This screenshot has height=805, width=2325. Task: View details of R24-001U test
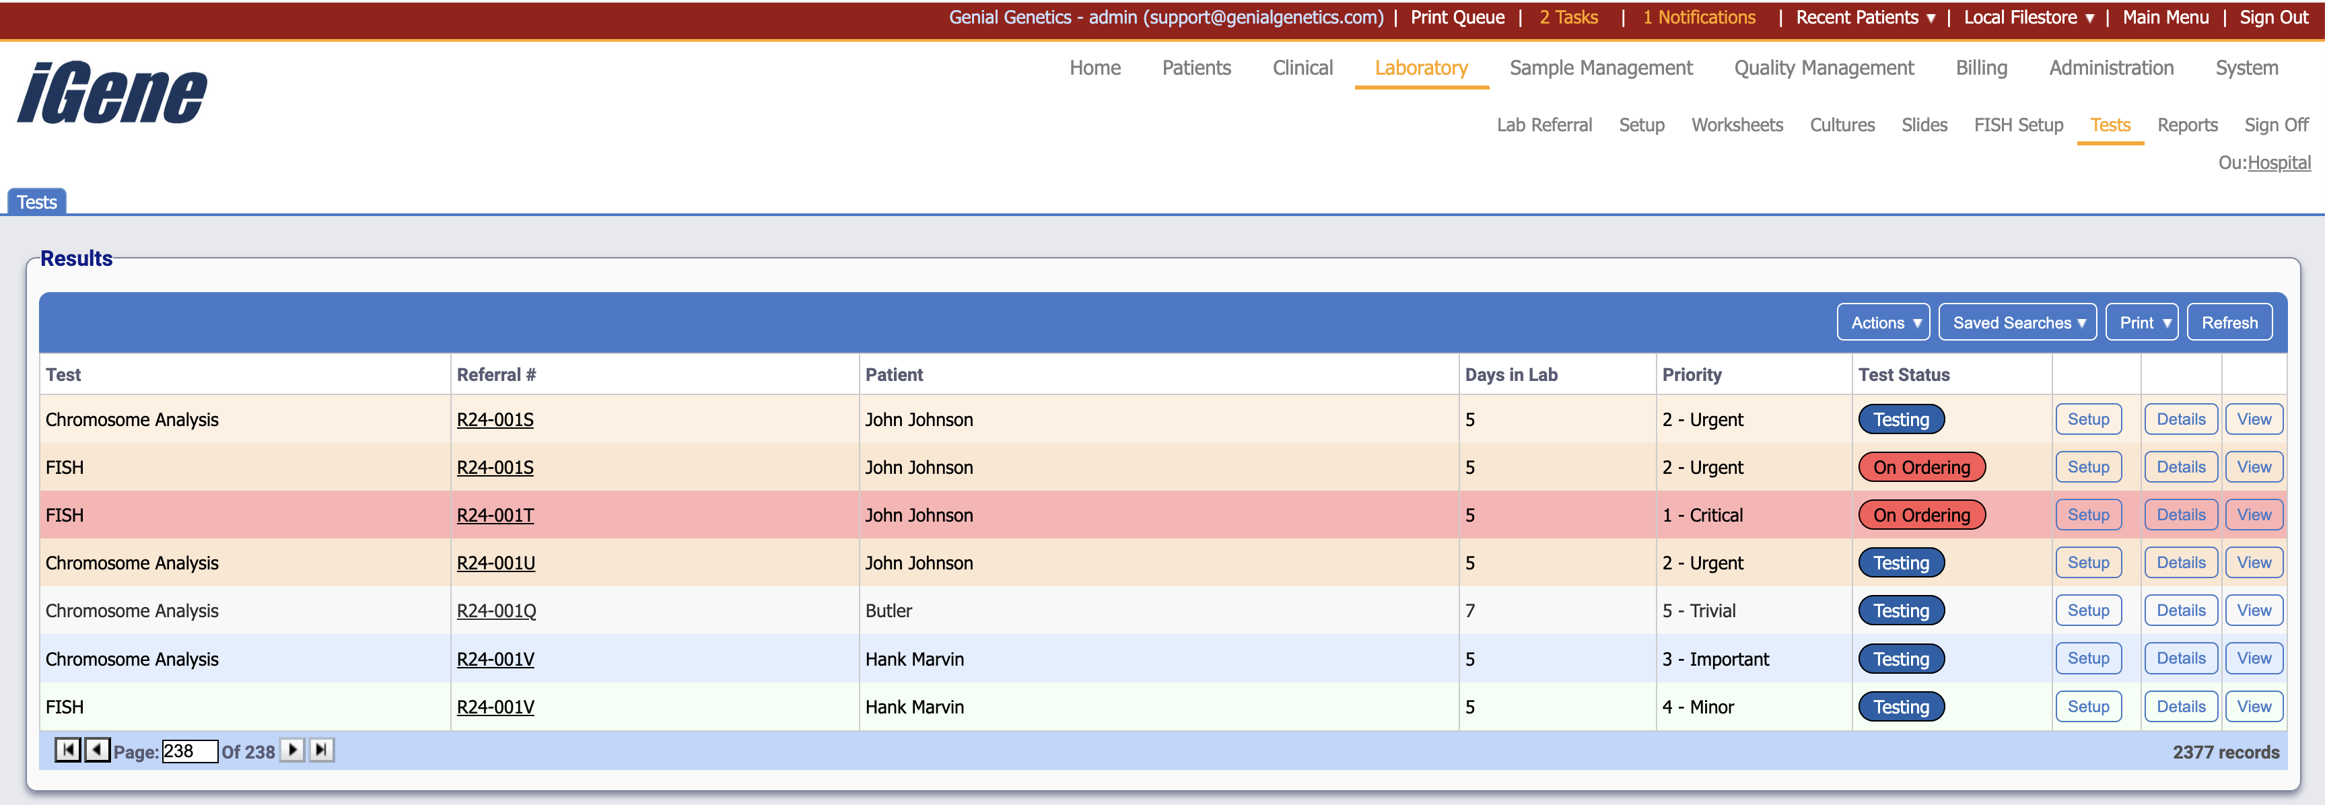[2180, 563]
